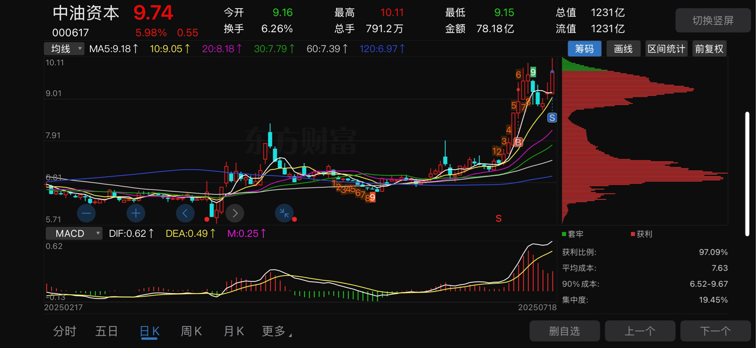
Task: Tap the 获利比例 97.09% value
Action: coord(713,252)
